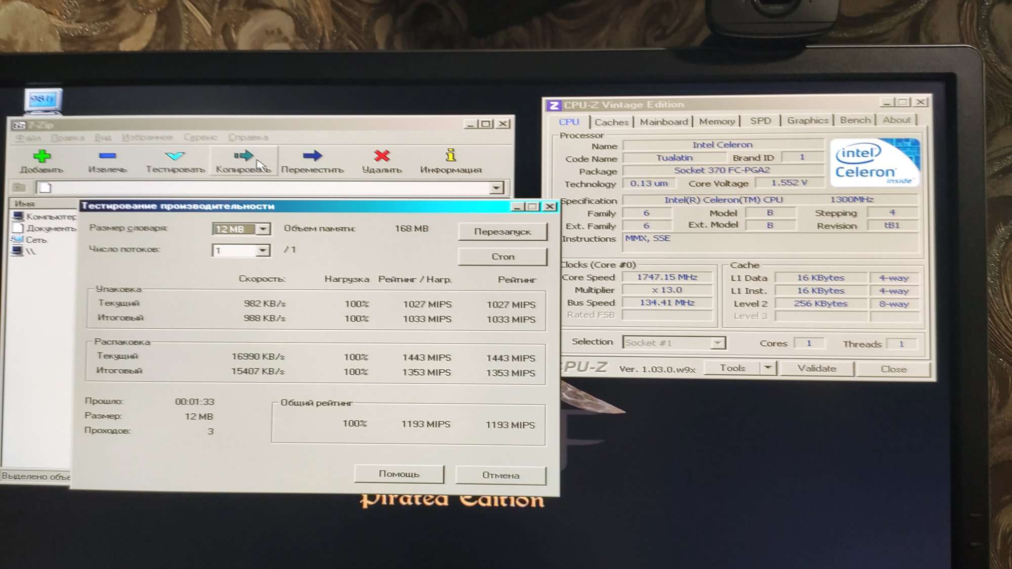Switch to the Caches tab

(x=611, y=122)
